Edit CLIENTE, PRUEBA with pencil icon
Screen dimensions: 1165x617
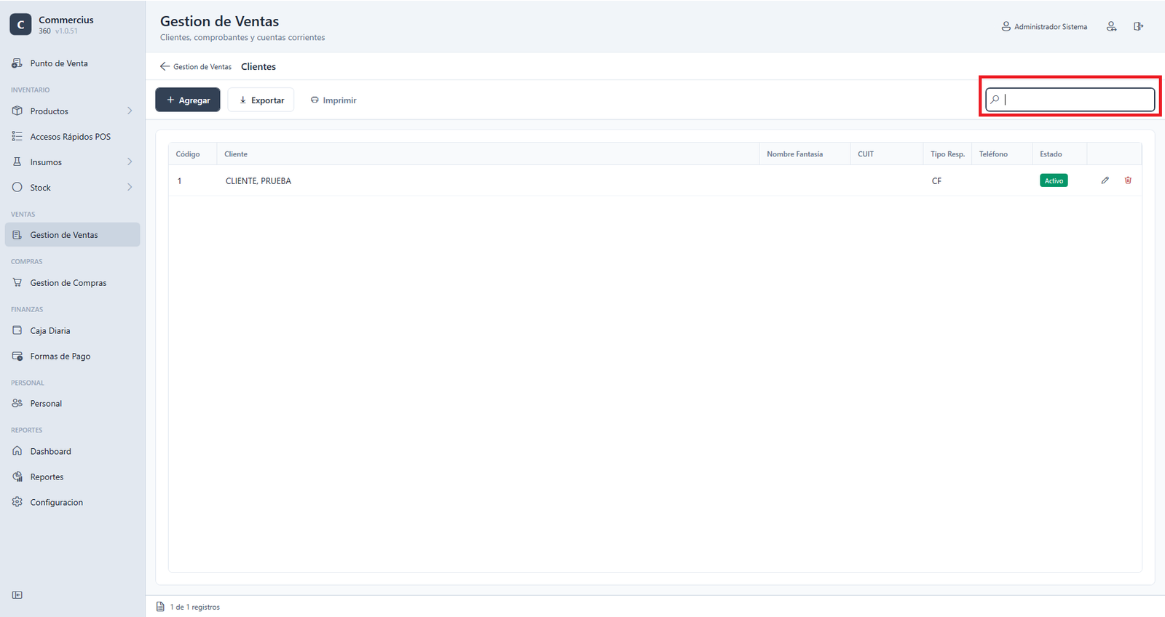point(1105,180)
